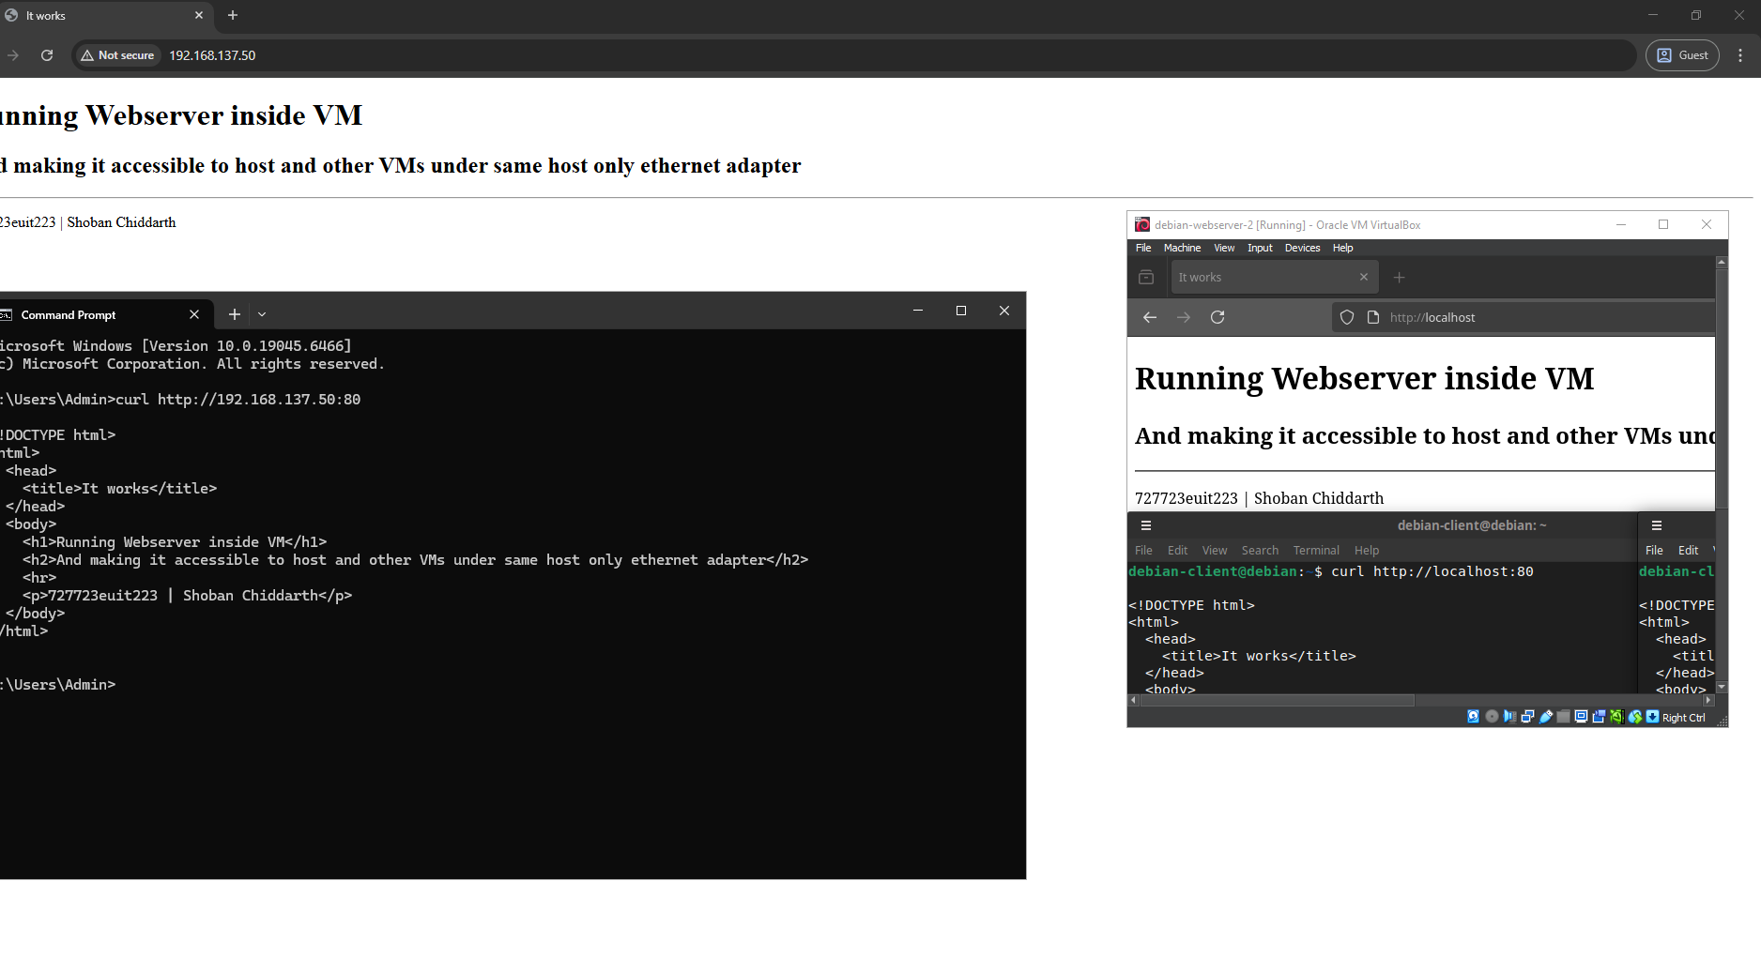Reload localhost page in VM Firefox
The width and height of the screenshot is (1761, 972).
(1217, 317)
